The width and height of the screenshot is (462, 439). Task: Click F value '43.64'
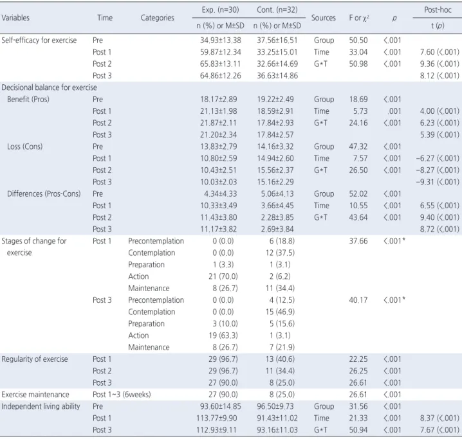pos(358,217)
